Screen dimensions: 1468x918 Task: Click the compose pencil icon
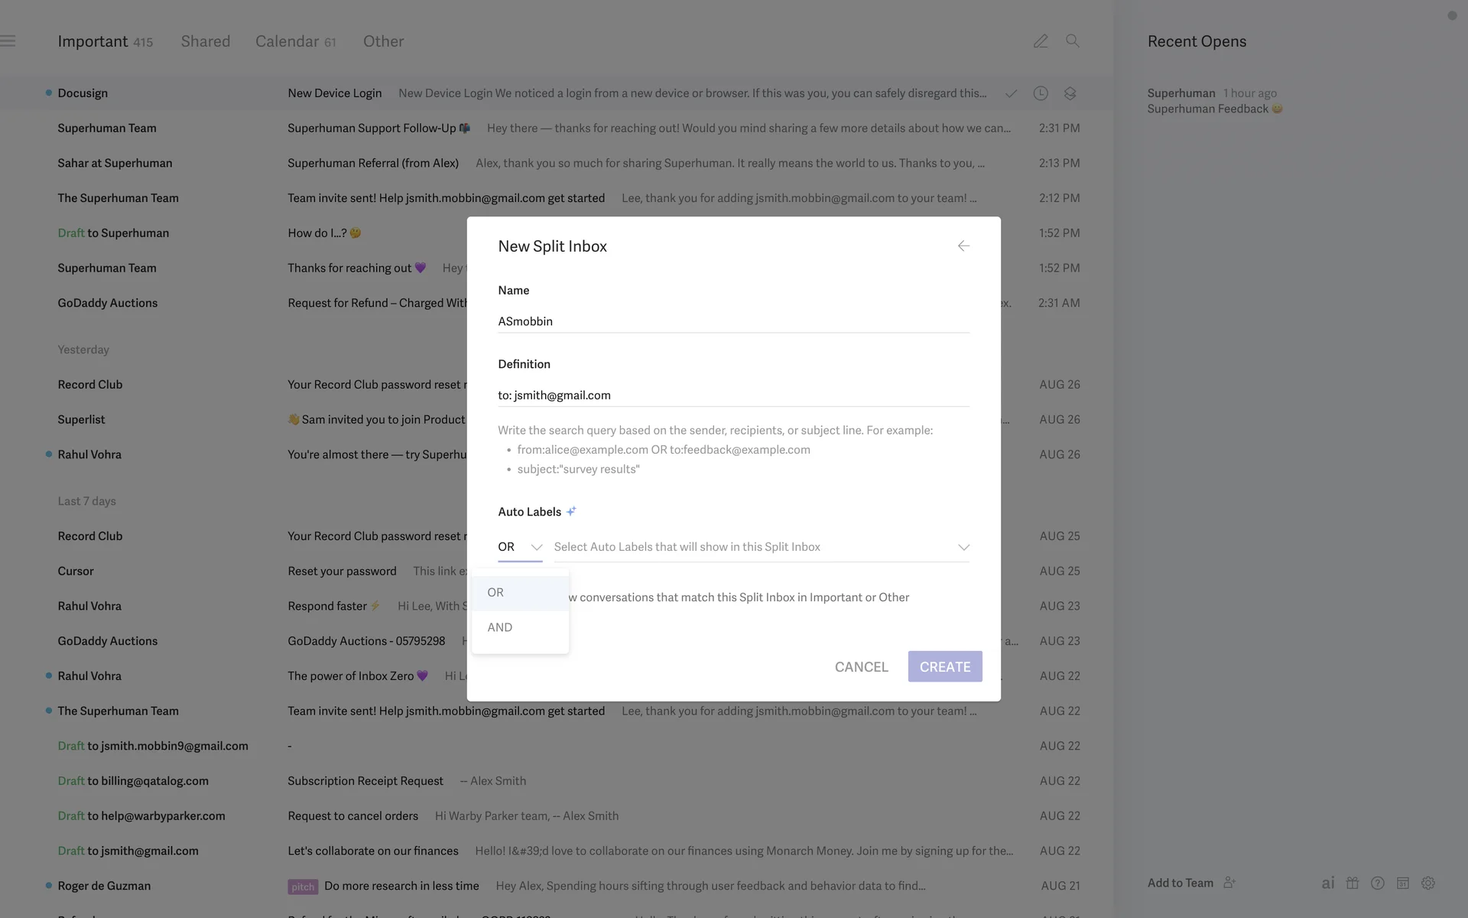click(1041, 41)
